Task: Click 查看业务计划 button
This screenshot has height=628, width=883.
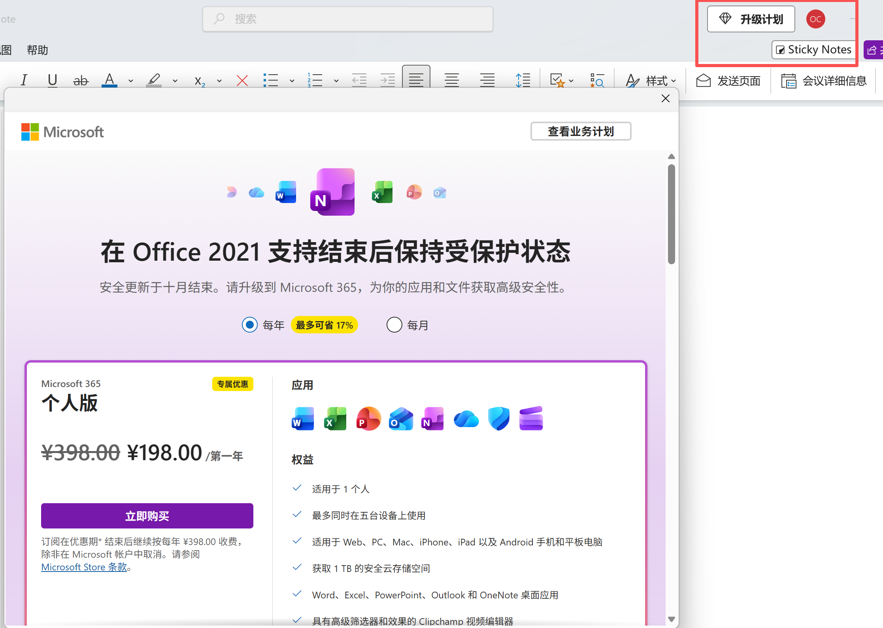Action: (581, 131)
